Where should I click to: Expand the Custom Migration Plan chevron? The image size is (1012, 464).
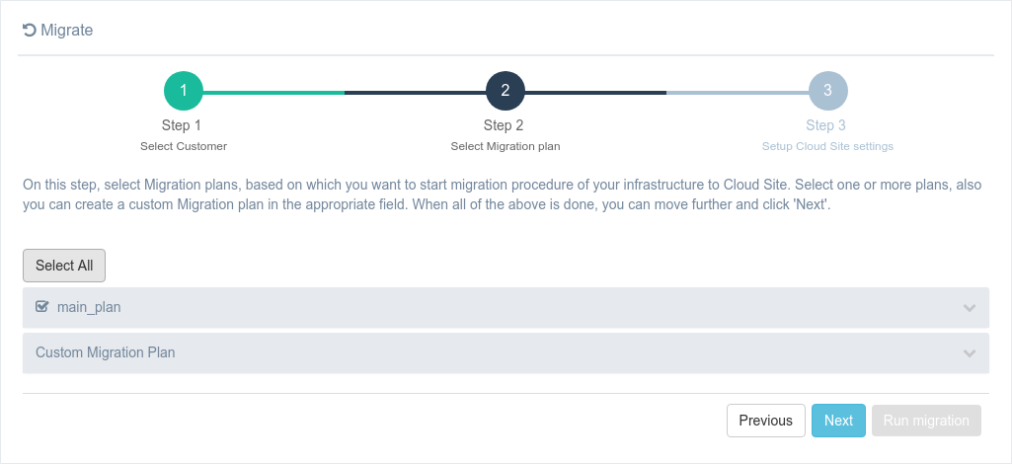coord(970,353)
